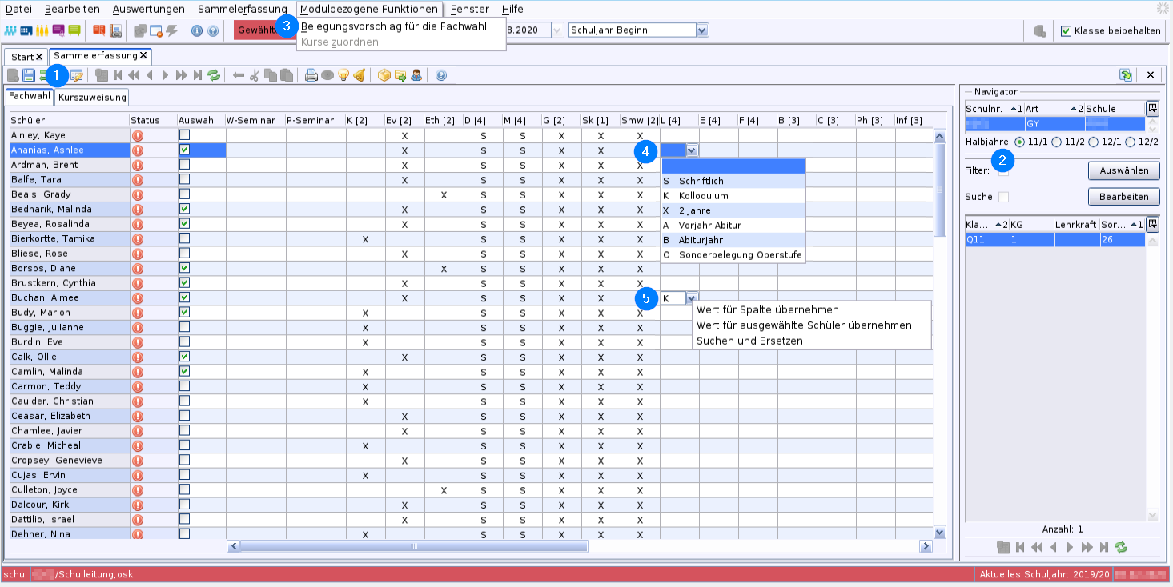
Task: Open the Auswertungen menu
Action: (x=148, y=9)
